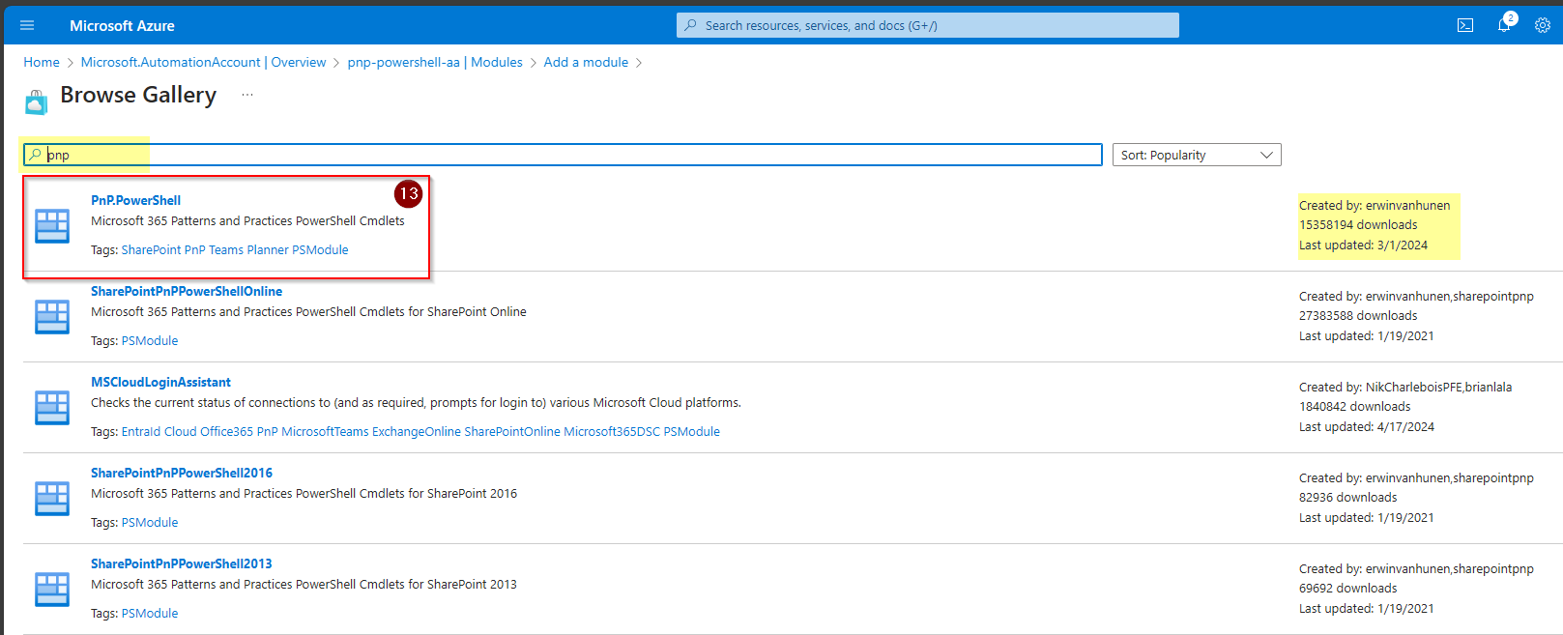Click the EntraId tag under MSCloudLoginAssistant

click(x=141, y=431)
